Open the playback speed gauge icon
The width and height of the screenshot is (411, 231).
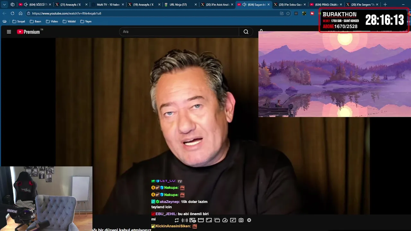[225, 220]
